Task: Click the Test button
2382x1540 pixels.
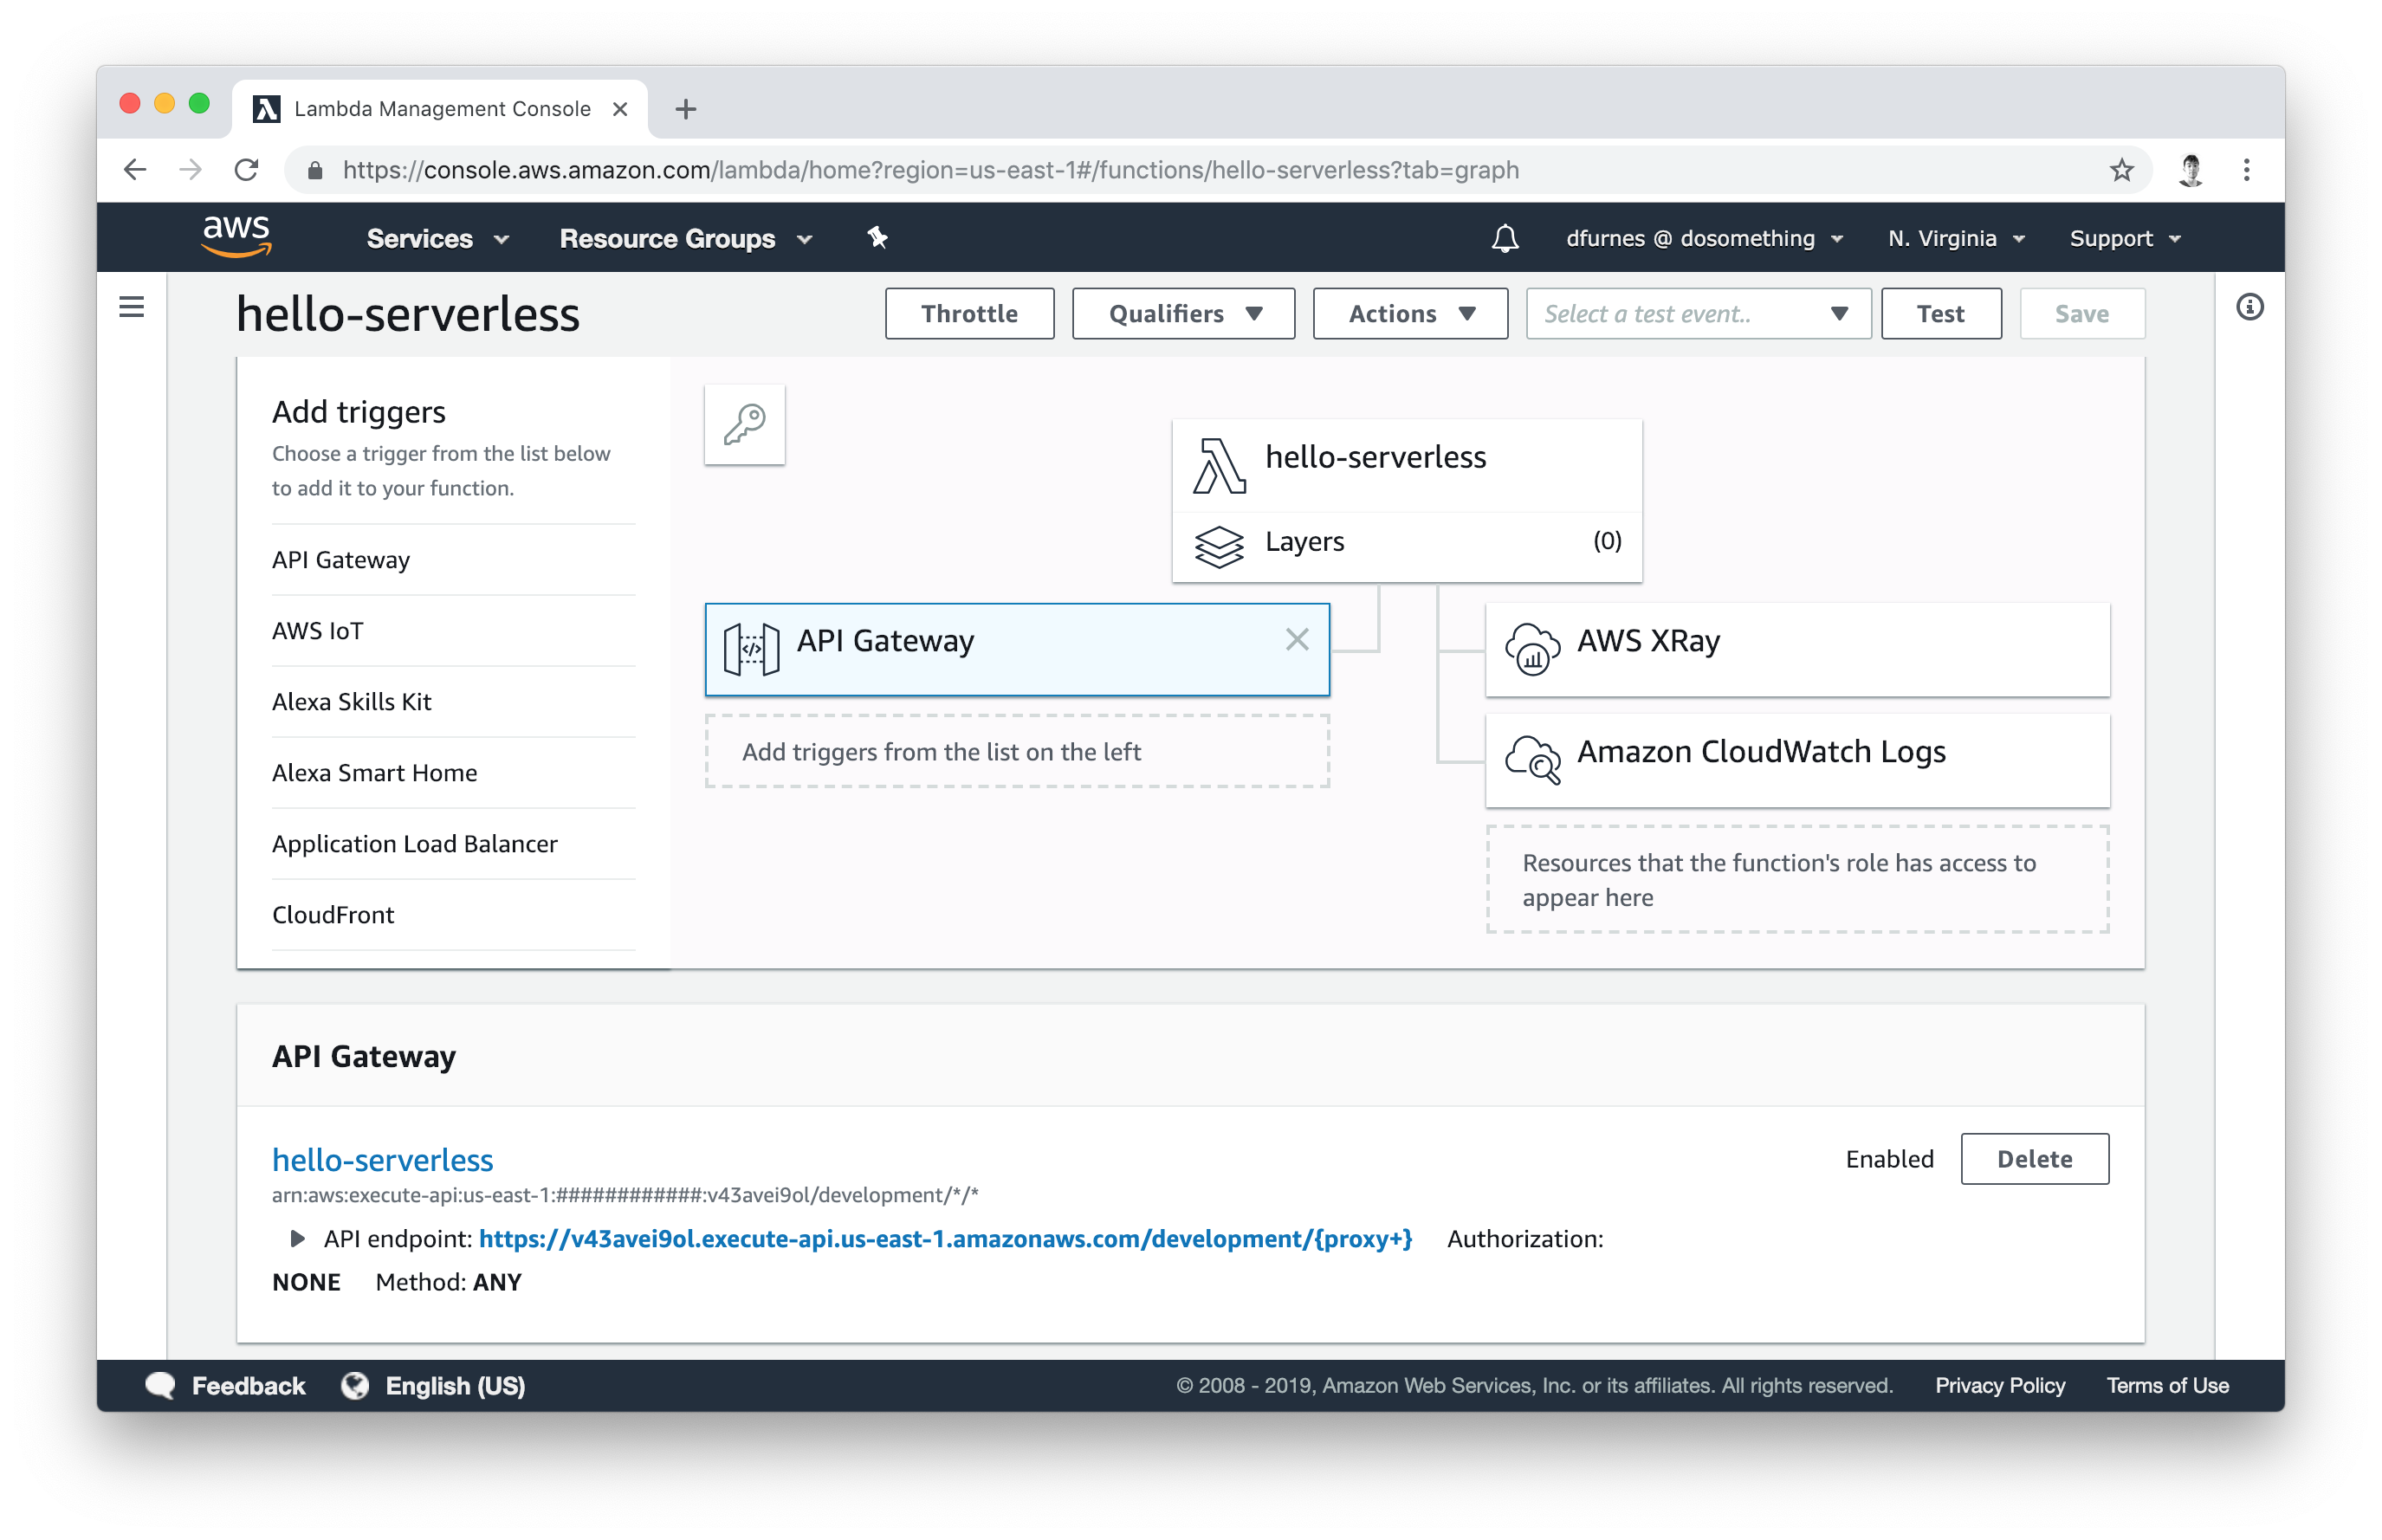Action: coord(1940,313)
